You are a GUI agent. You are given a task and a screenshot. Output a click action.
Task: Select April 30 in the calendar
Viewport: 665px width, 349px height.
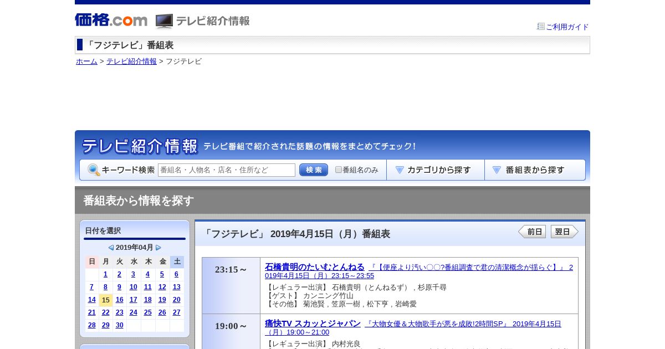click(x=119, y=325)
